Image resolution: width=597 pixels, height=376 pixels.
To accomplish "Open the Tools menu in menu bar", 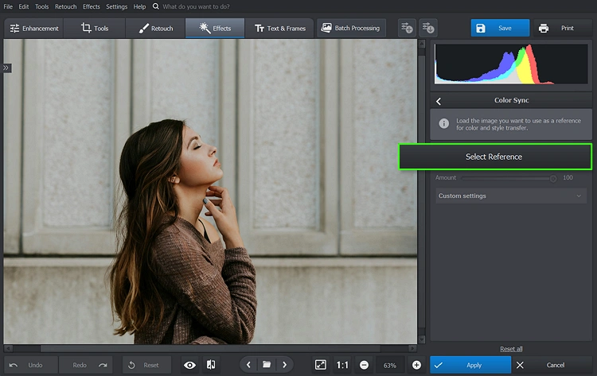I will point(42,6).
